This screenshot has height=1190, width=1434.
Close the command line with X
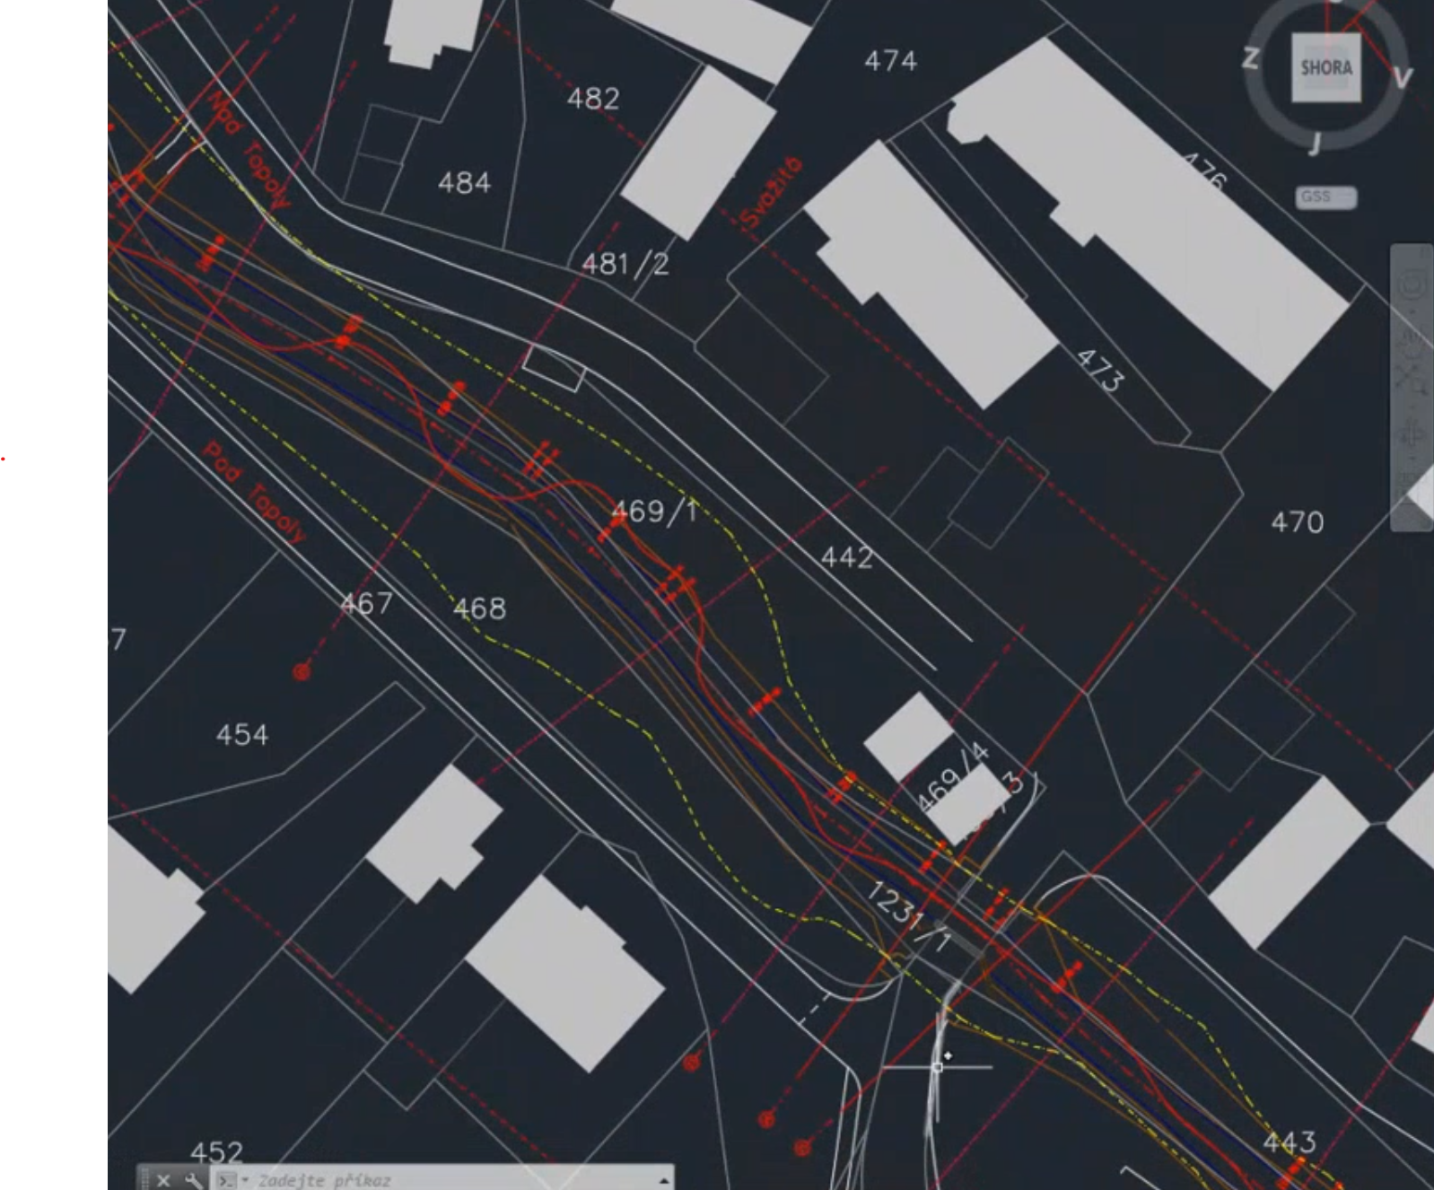[x=162, y=1179]
